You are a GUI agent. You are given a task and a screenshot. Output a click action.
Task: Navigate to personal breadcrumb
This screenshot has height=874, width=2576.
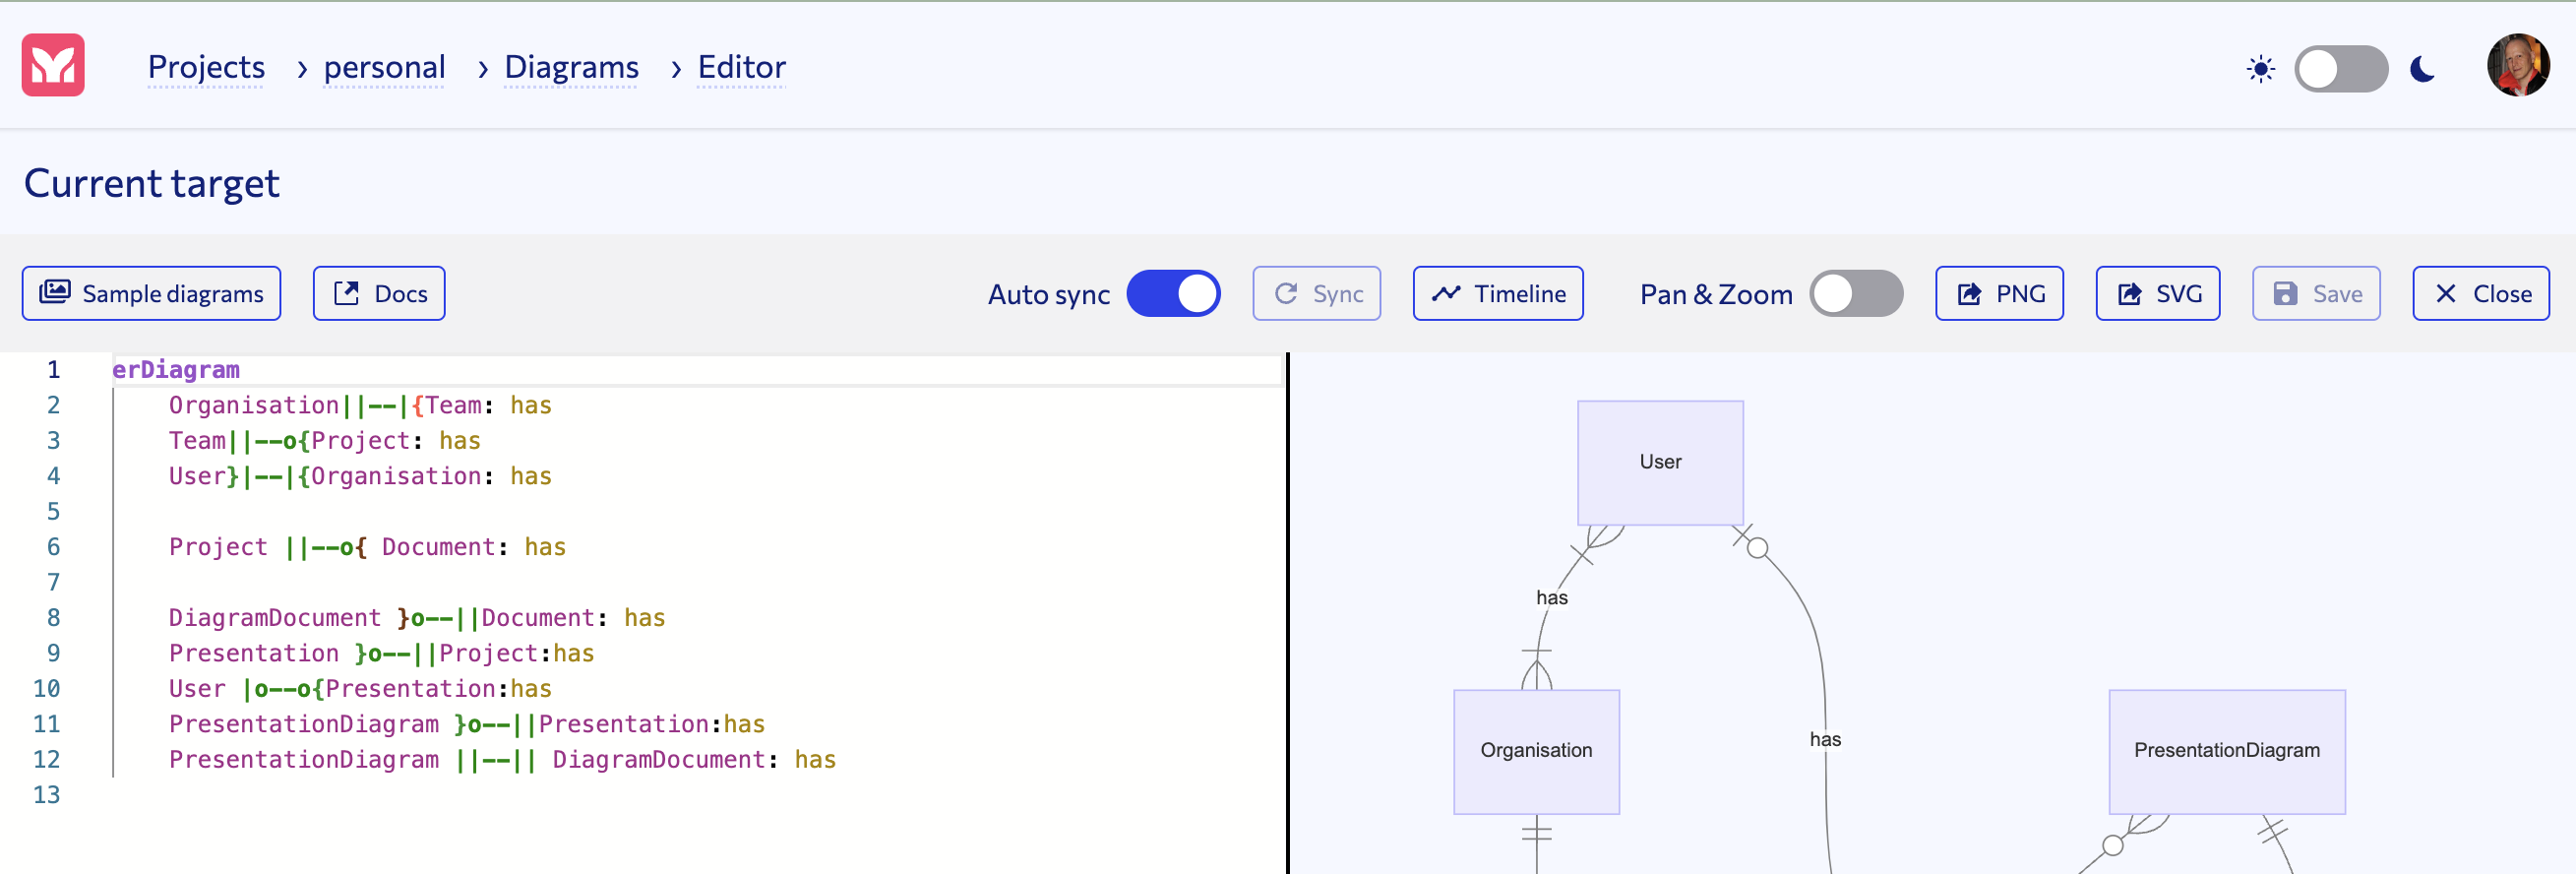pos(384,67)
